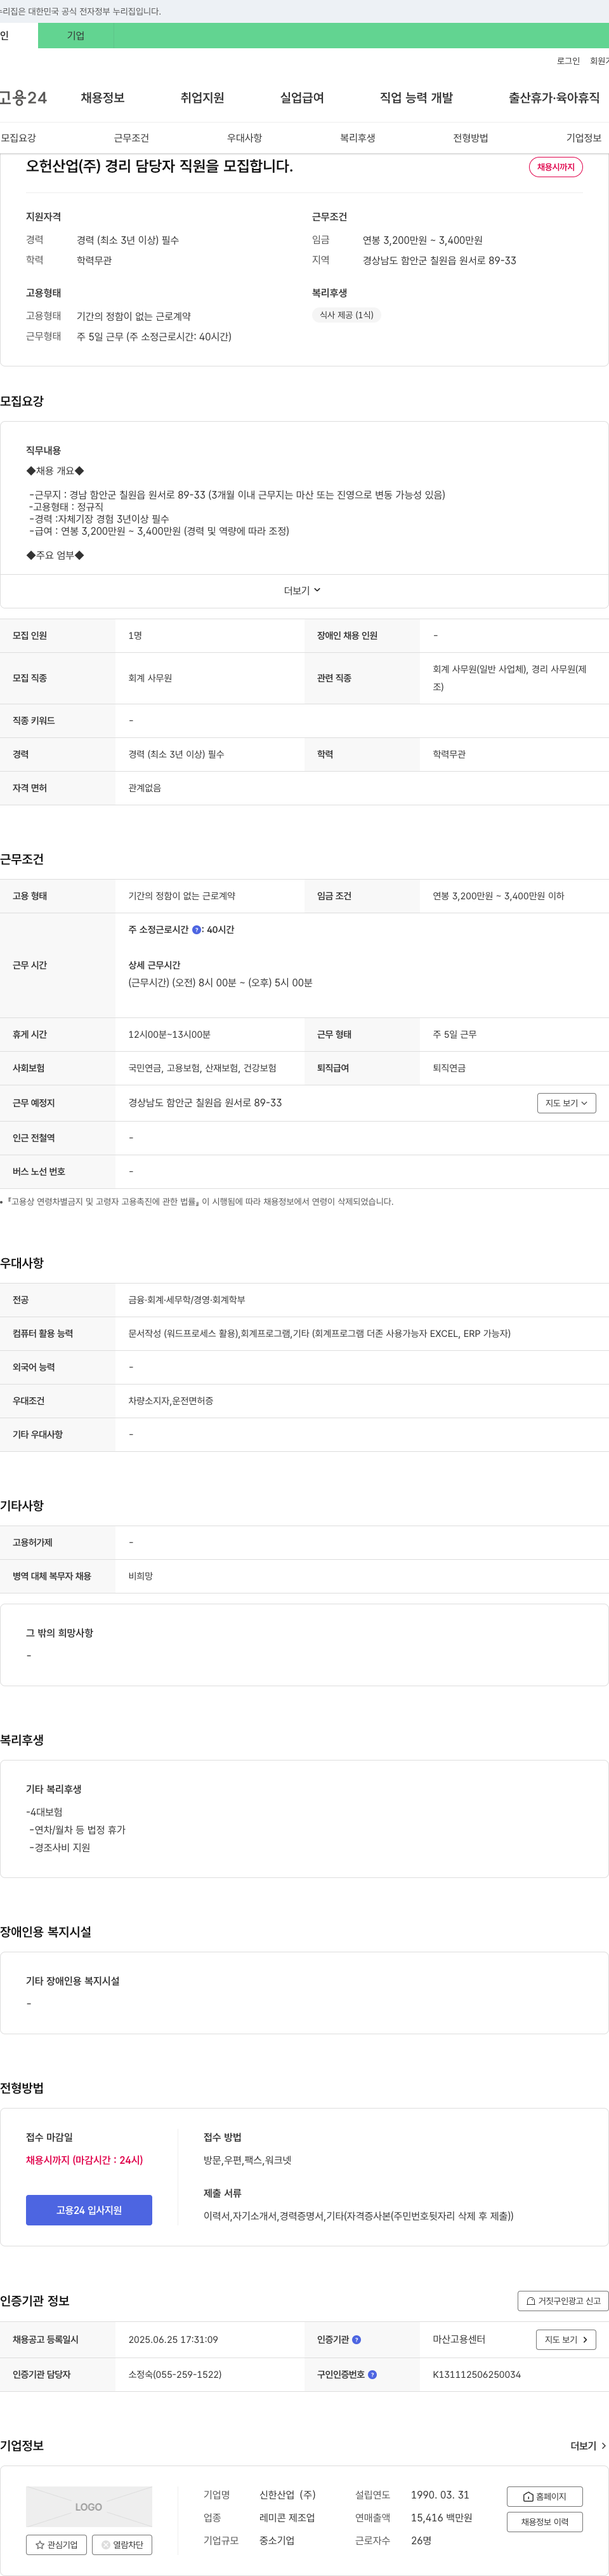Open the 채용정보 menu
The width and height of the screenshot is (609, 2576).
click(x=103, y=98)
